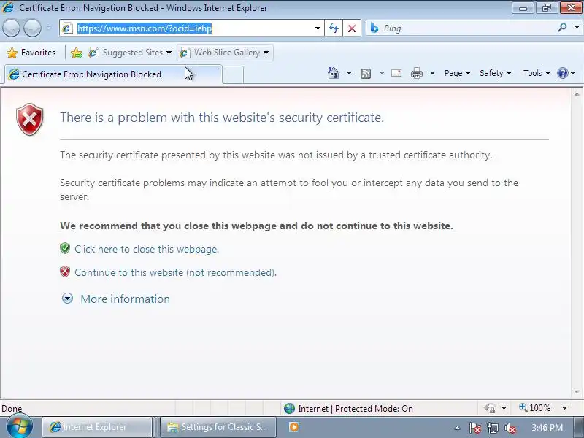Click the globe zone icon in status bar

(x=289, y=409)
